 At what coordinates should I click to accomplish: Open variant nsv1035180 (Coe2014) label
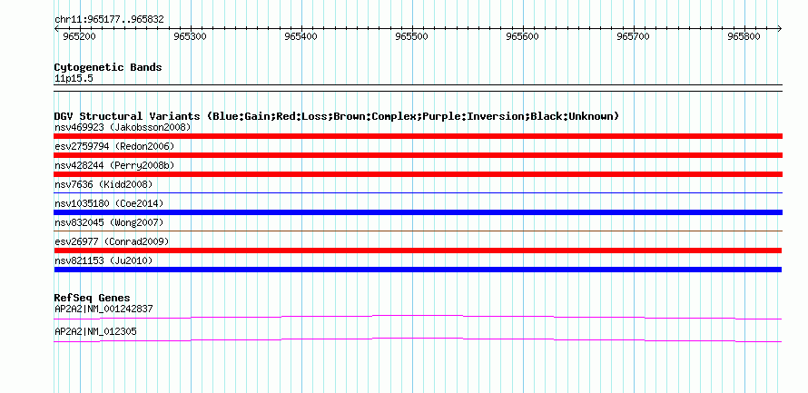(x=109, y=203)
